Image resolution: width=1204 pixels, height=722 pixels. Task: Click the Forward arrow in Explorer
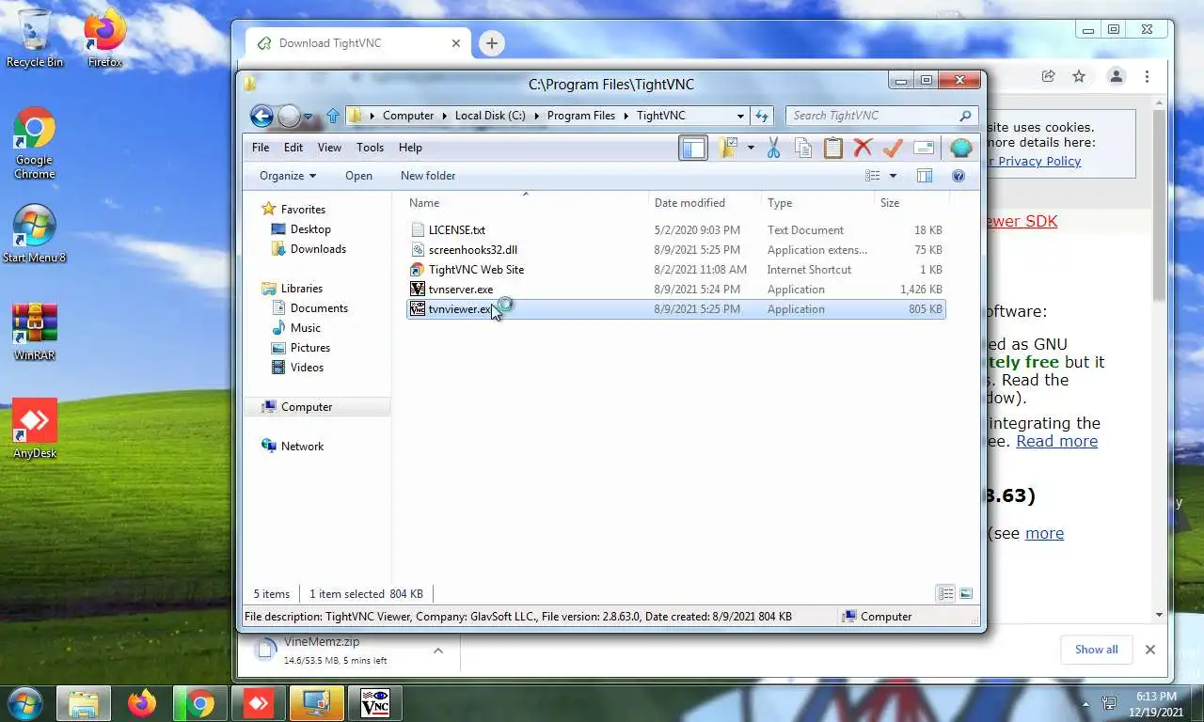290,116
